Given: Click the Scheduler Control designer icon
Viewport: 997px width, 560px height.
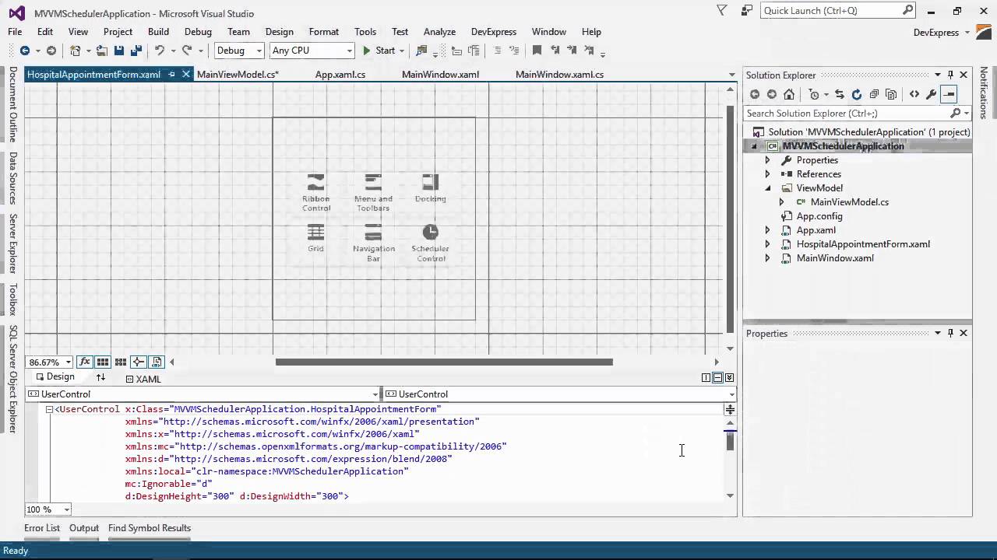Looking at the screenshot, I should [x=431, y=243].
